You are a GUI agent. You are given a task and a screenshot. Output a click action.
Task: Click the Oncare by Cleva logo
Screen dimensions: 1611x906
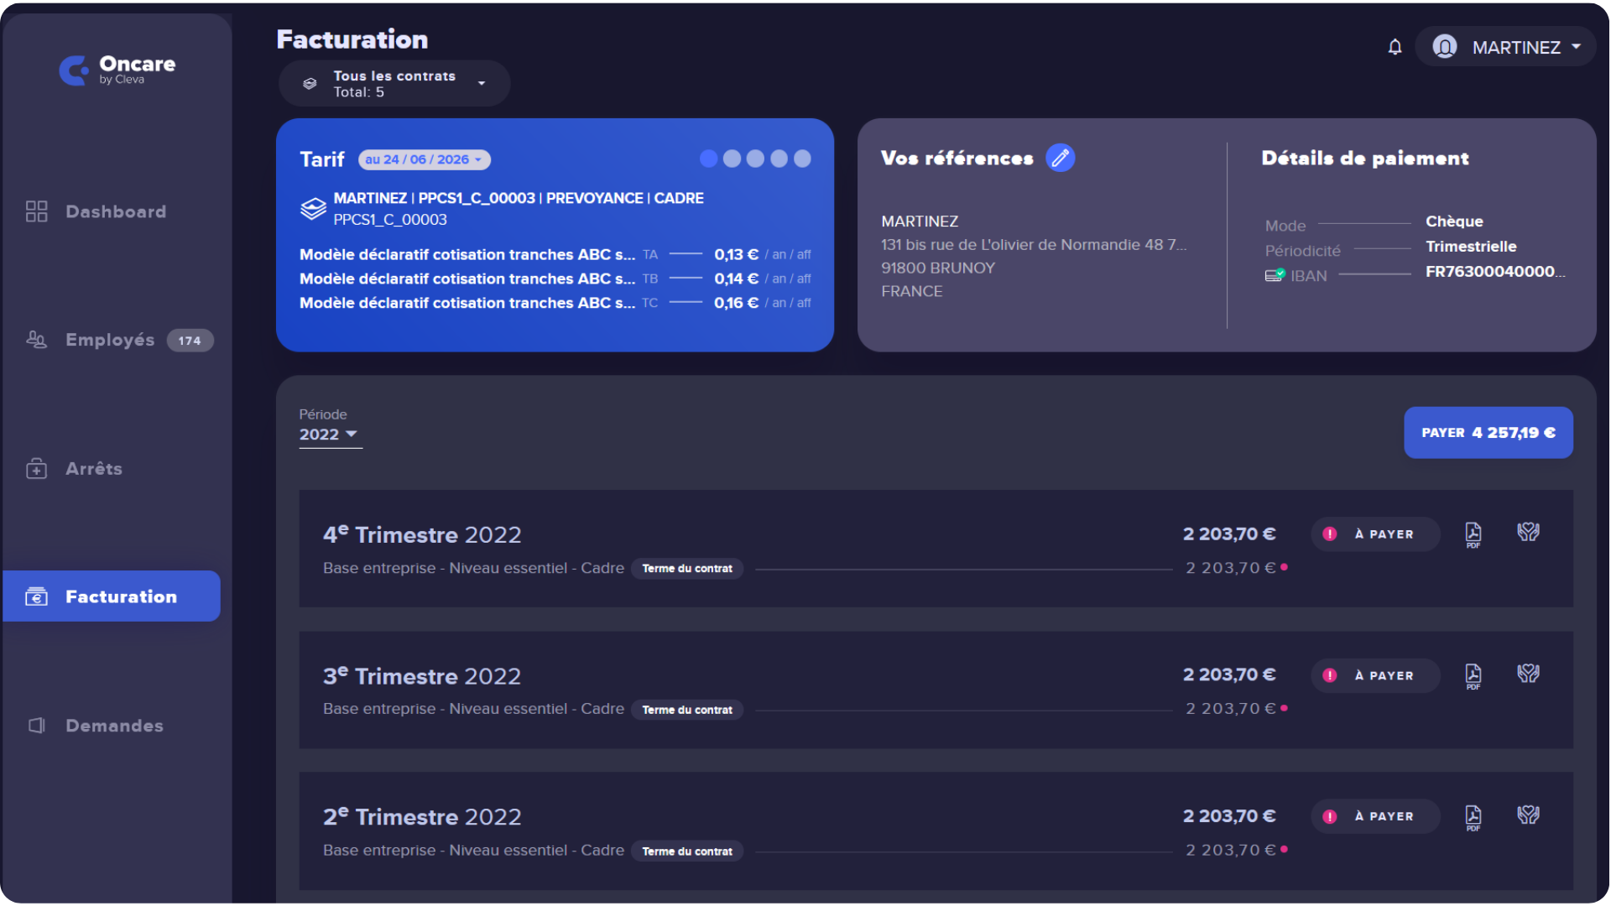[117, 70]
